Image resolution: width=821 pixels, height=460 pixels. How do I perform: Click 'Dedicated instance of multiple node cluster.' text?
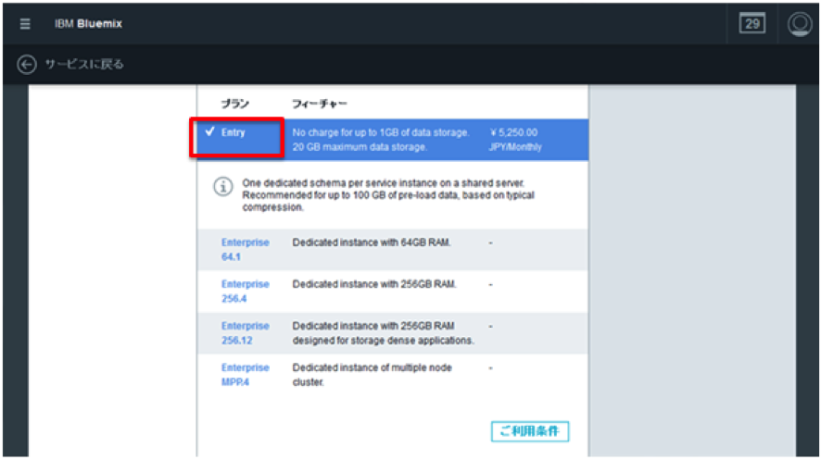(372, 375)
